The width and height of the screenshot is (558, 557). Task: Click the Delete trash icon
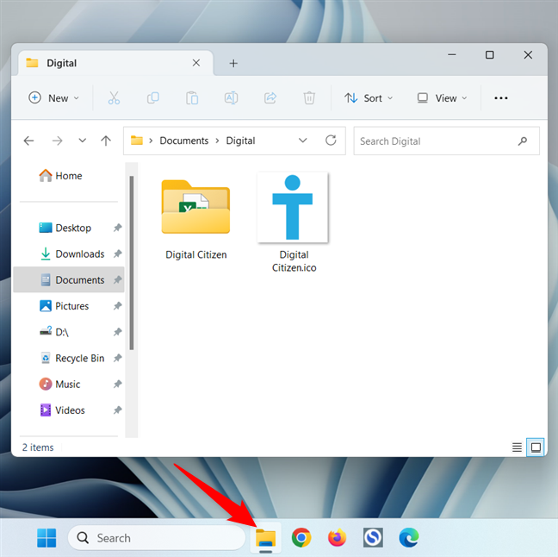click(x=309, y=98)
